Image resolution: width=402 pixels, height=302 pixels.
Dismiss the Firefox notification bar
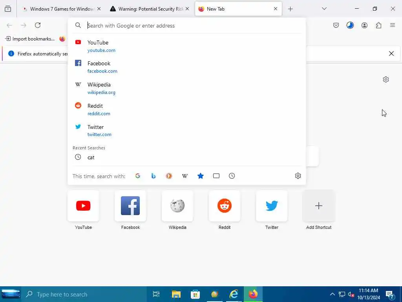point(391,53)
